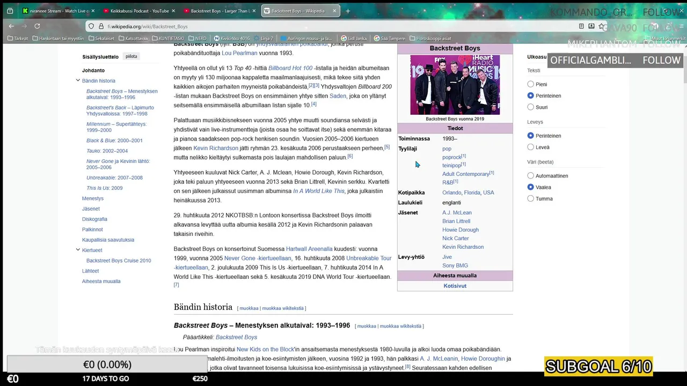
Task: Click the site security padlock icon
Action: [101, 26]
